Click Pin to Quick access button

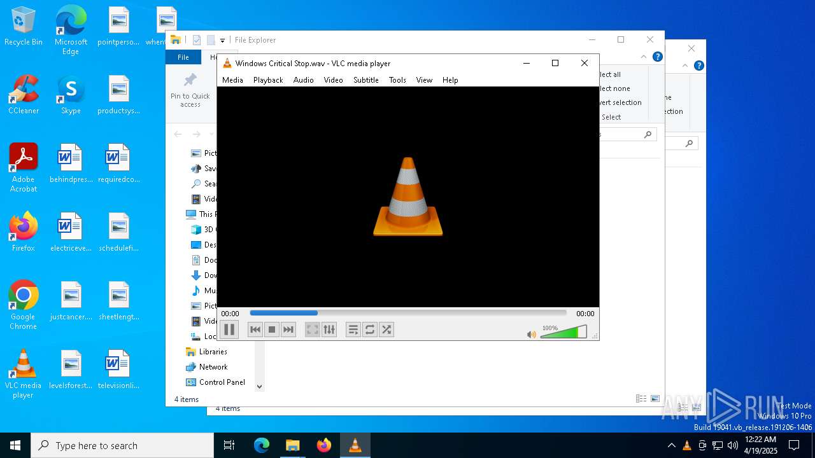pos(190,90)
